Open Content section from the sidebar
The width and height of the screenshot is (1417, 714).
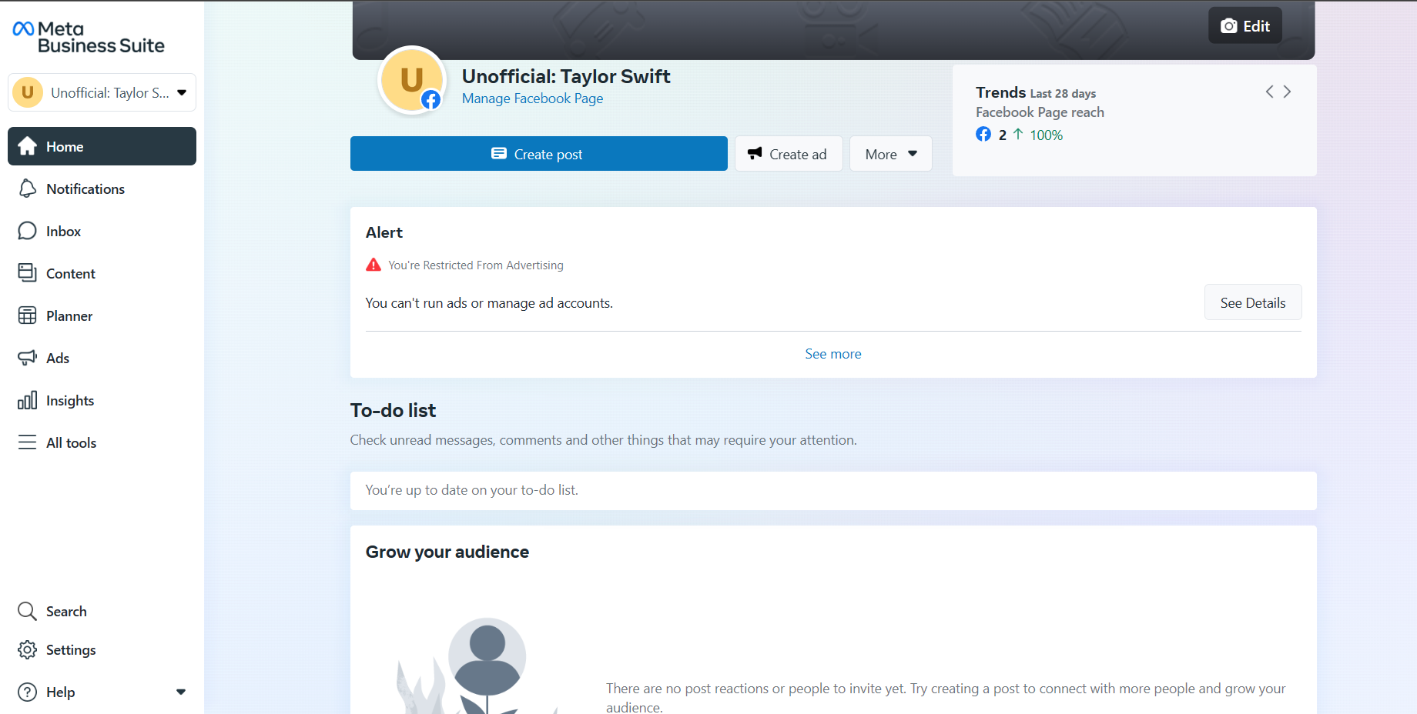102,273
